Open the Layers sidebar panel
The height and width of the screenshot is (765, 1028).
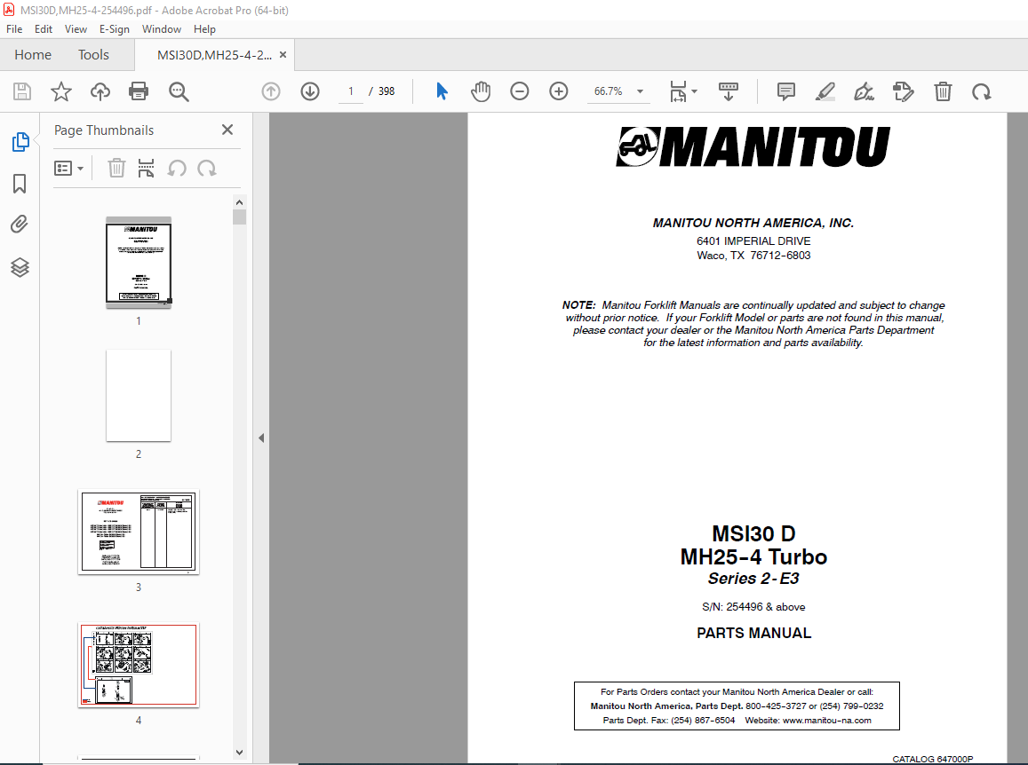tap(20, 266)
